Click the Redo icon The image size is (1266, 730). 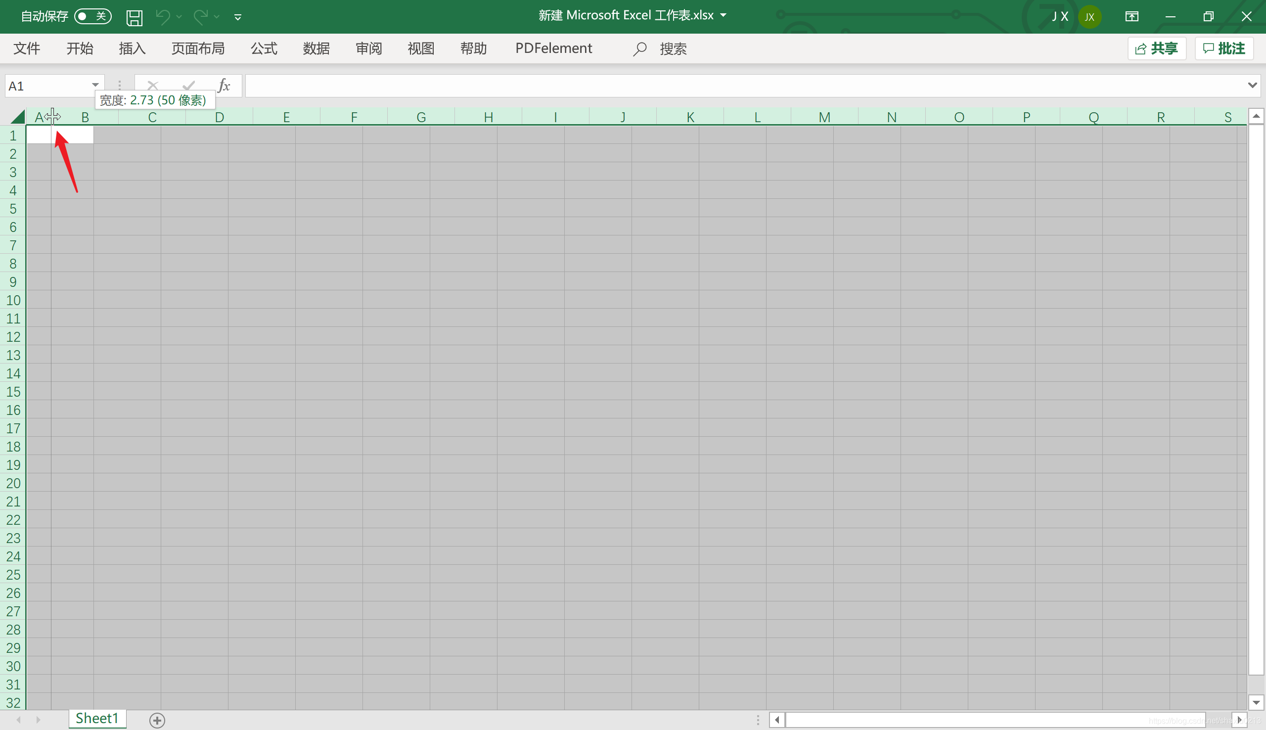(200, 16)
